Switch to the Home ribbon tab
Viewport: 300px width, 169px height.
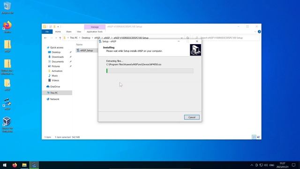point(58,31)
